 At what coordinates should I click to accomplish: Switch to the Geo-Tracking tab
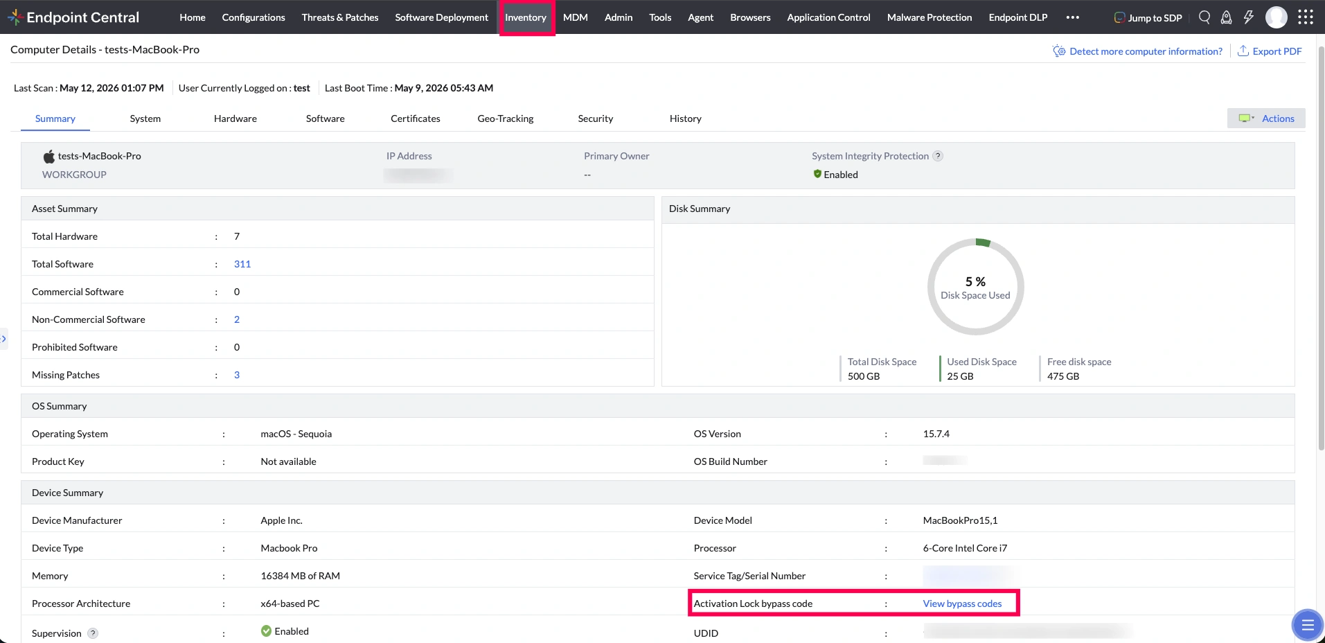506,118
